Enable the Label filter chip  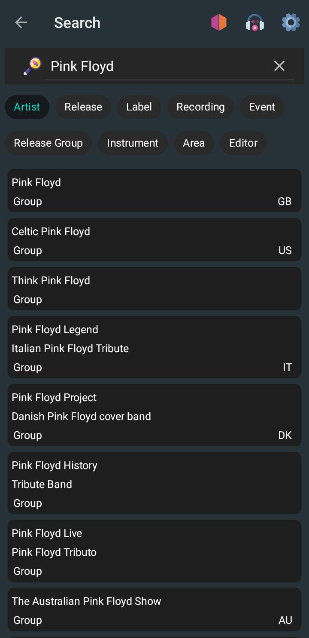[139, 107]
